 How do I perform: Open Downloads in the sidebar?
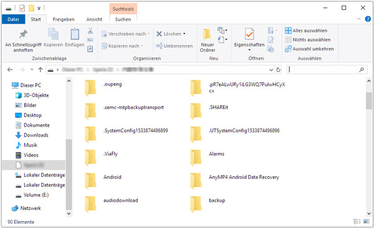click(32, 135)
